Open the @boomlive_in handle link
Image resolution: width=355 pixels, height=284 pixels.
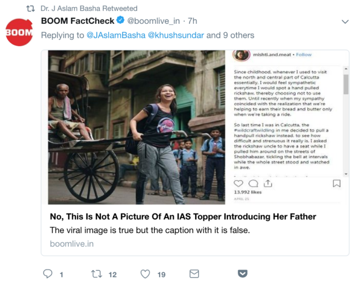point(154,22)
